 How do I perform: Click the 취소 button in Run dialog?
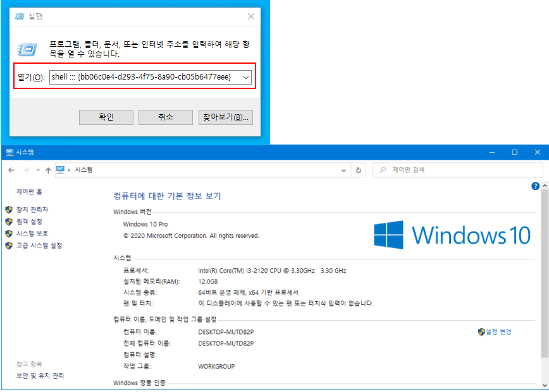[166, 117]
